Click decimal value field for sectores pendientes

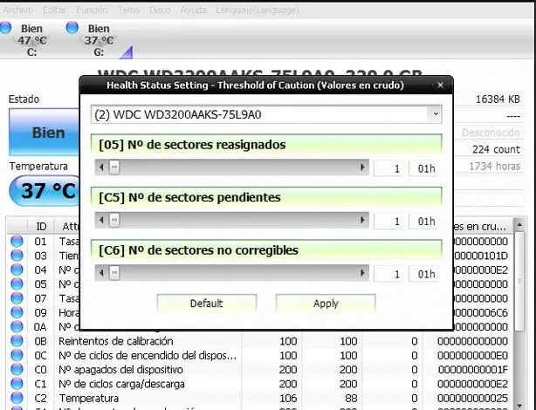pos(389,222)
